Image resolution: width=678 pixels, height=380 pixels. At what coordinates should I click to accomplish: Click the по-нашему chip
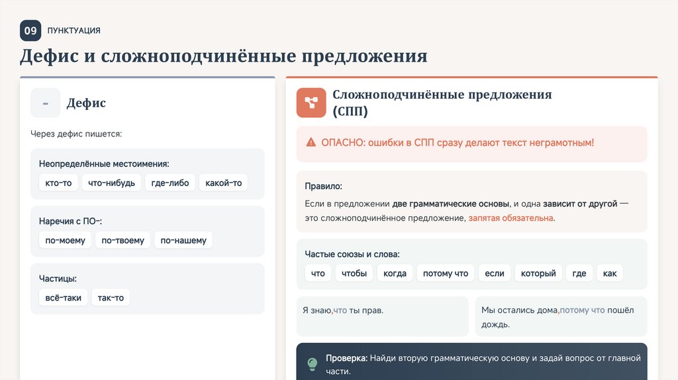183,240
